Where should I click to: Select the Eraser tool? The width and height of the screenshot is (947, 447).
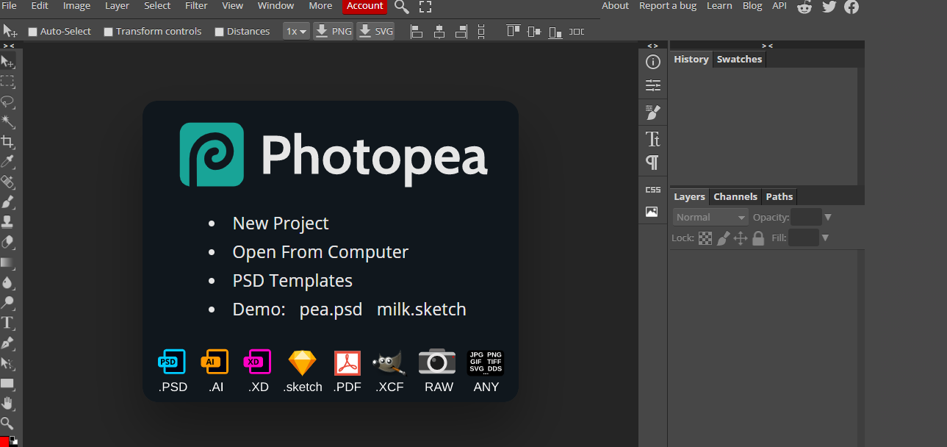pyautogui.click(x=8, y=242)
